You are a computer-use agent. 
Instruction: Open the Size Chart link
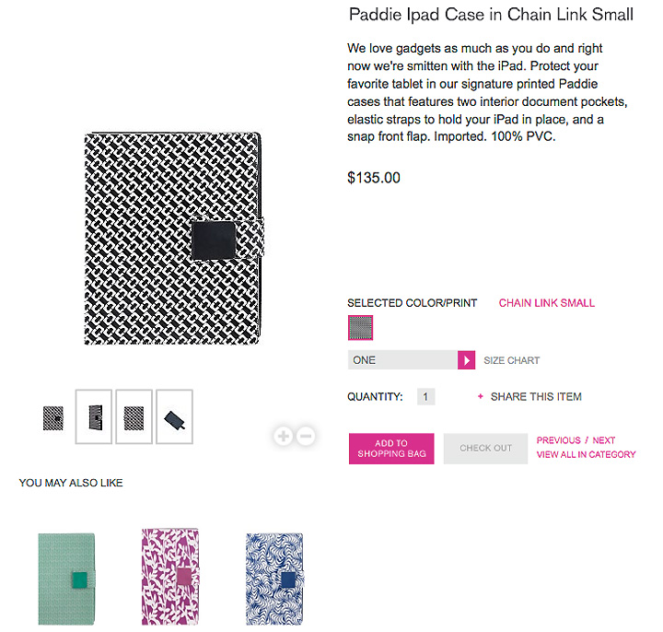[511, 360]
